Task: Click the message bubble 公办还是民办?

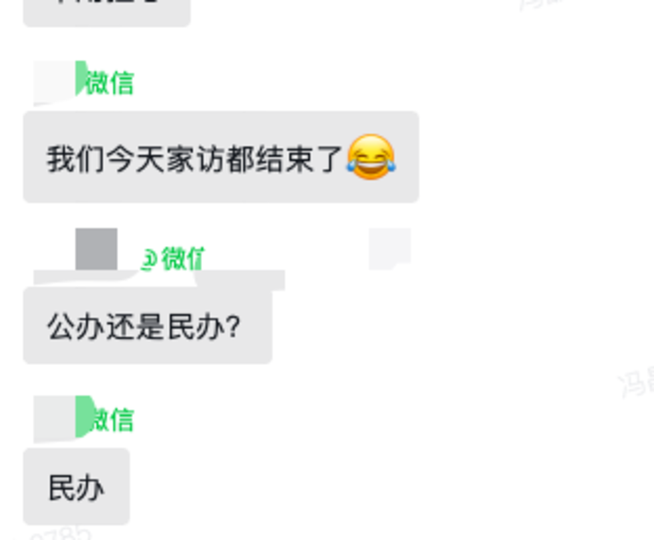Action: tap(148, 325)
